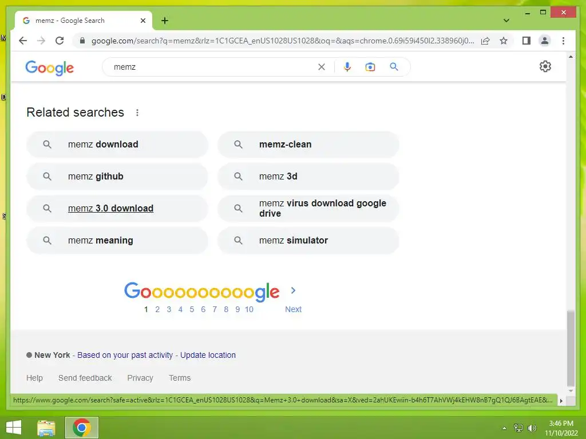
Task: Click the next-page chevron arrow
Action: (293, 290)
